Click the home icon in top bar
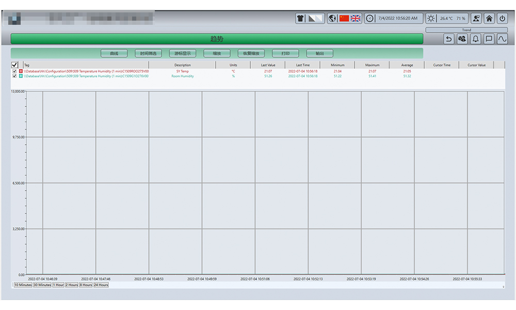This screenshot has height=310, width=516. click(x=489, y=19)
